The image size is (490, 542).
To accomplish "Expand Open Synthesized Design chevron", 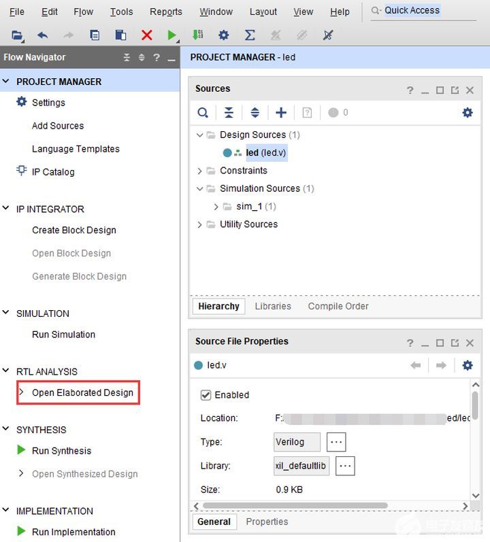I will (21, 473).
